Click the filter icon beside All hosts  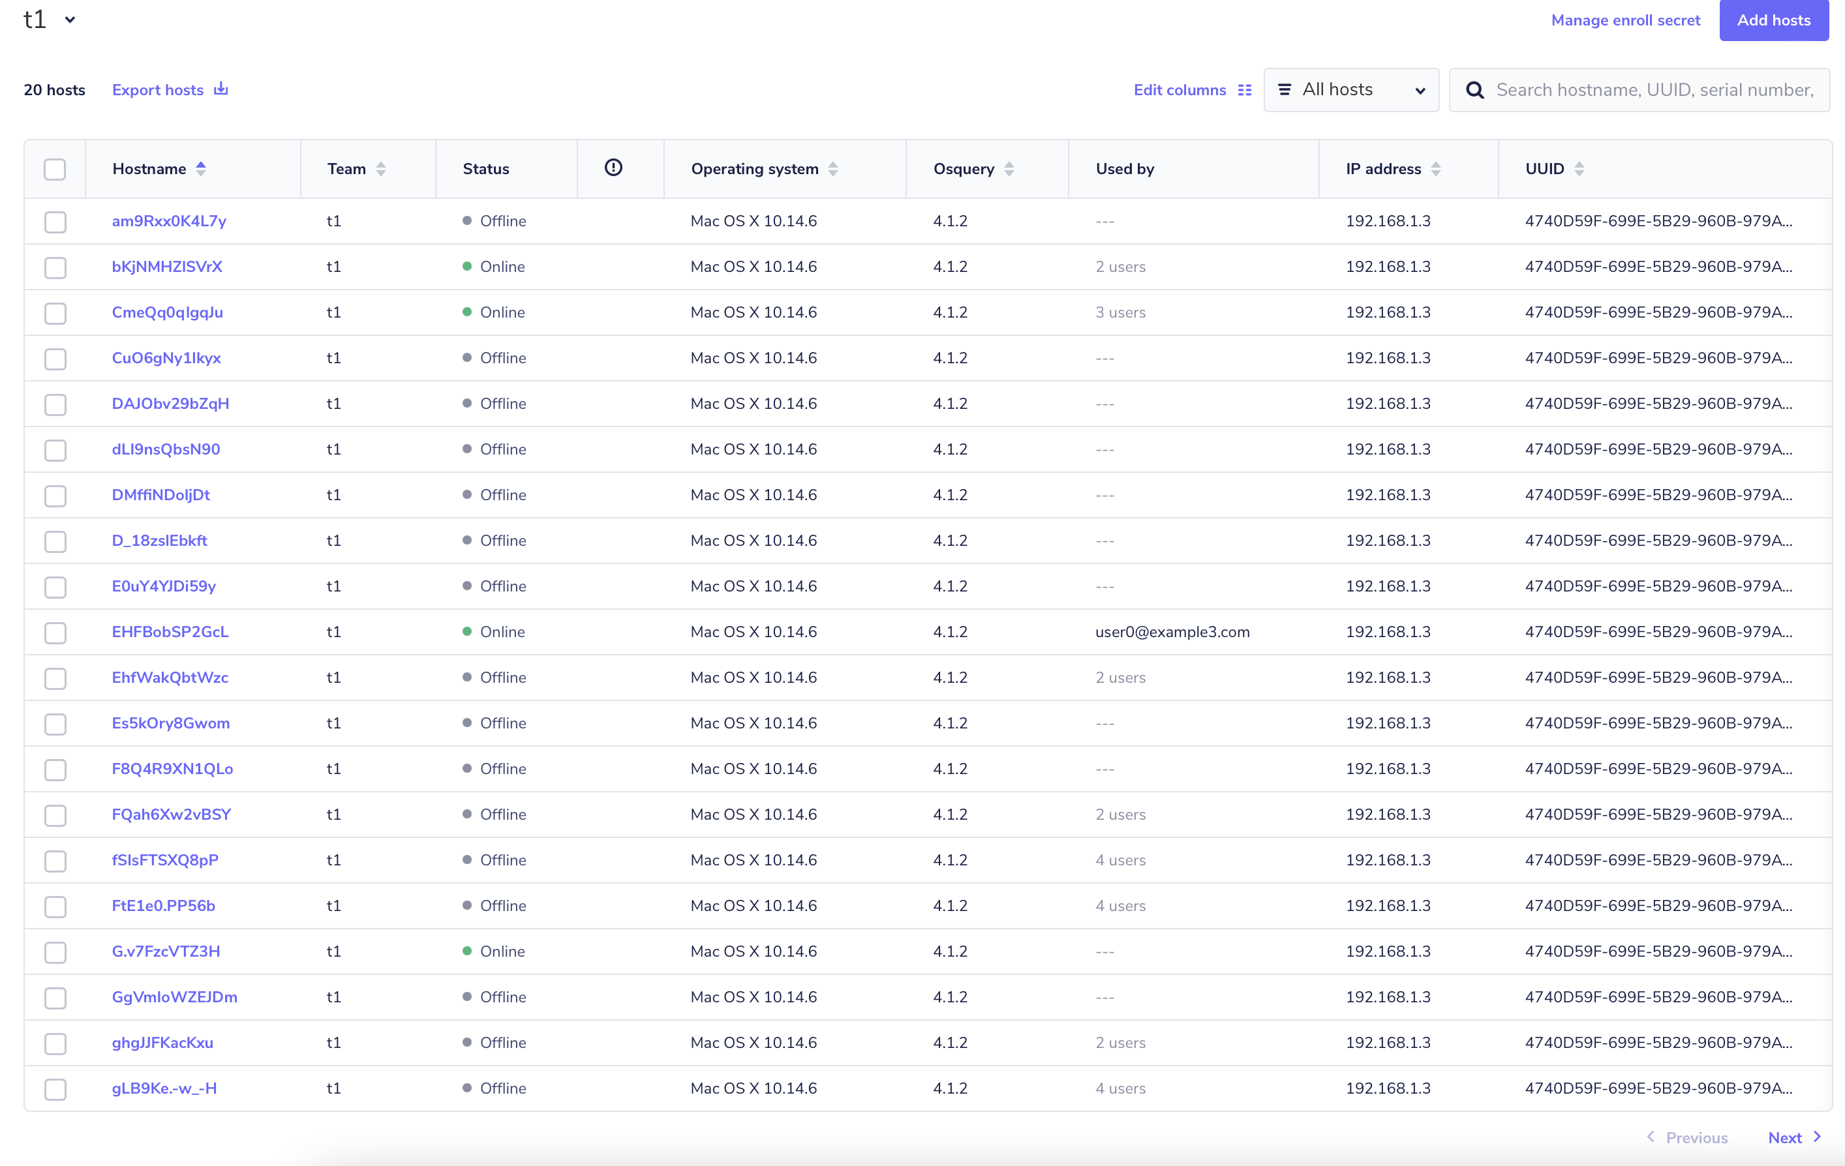(1284, 89)
